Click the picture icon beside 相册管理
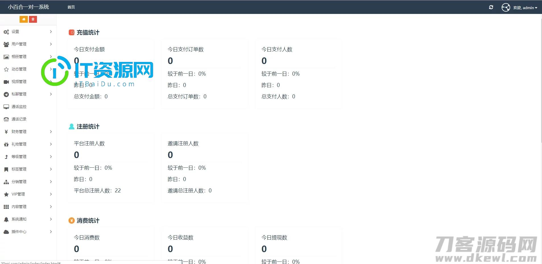Screen dimensions: 542x264 click(6, 57)
